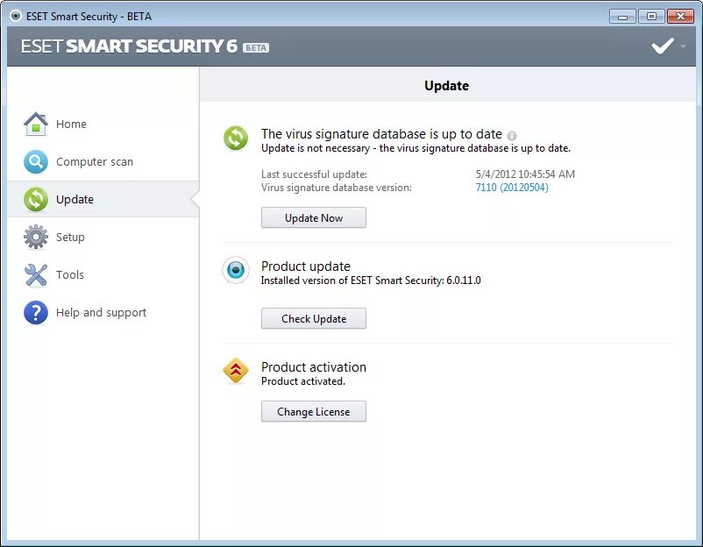Open the Home section
The height and width of the screenshot is (547, 703).
[x=71, y=124]
